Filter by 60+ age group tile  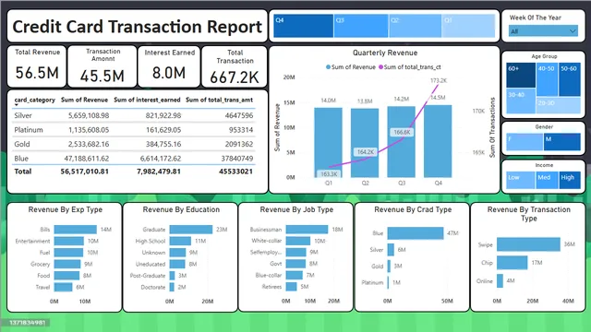pyautogui.click(x=521, y=76)
